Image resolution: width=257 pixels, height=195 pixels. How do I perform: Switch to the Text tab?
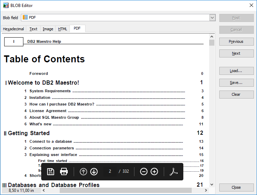[x=34, y=29]
